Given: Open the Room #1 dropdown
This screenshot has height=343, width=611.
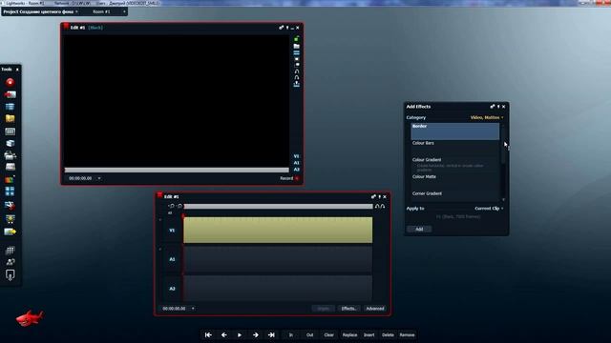Looking at the screenshot, I should coord(109,11).
